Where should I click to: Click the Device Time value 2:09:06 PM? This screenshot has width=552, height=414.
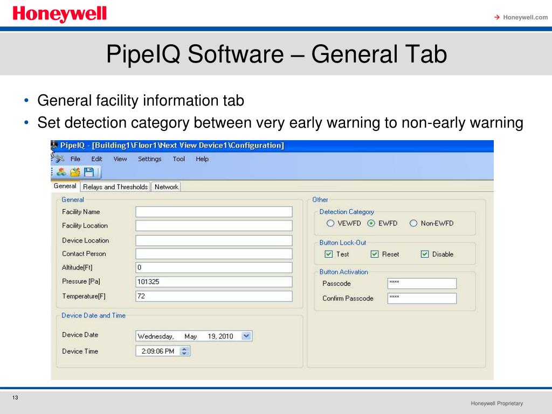[x=158, y=351]
